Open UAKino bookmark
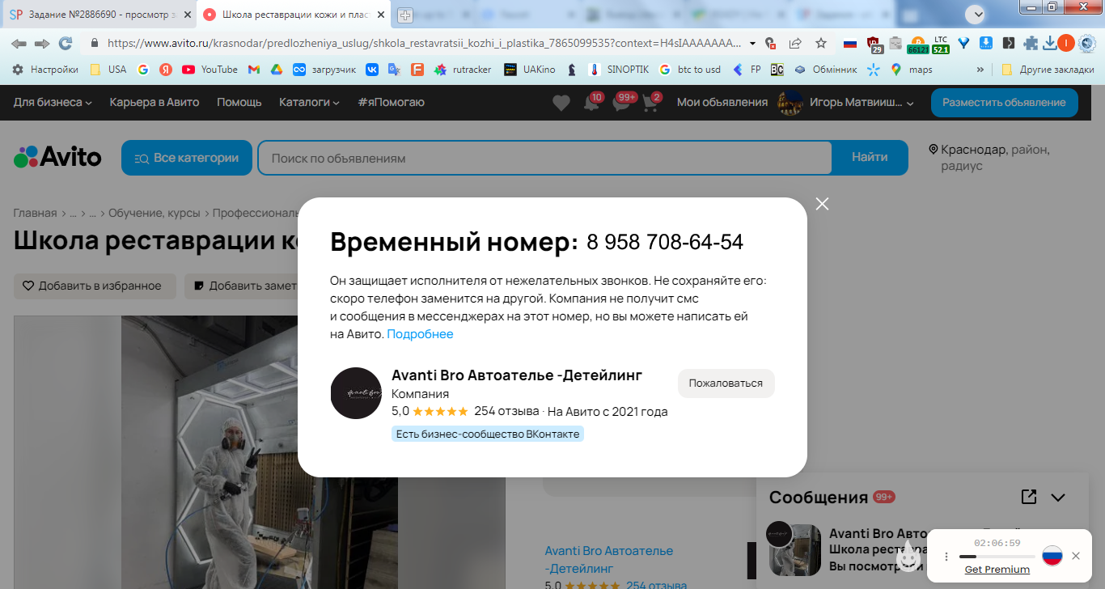 530,70
